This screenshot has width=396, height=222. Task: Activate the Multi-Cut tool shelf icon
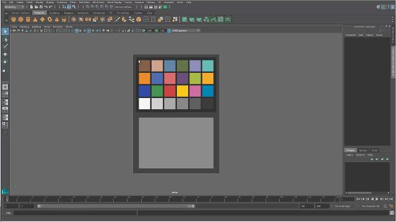pyautogui.click(x=117, y=19)
